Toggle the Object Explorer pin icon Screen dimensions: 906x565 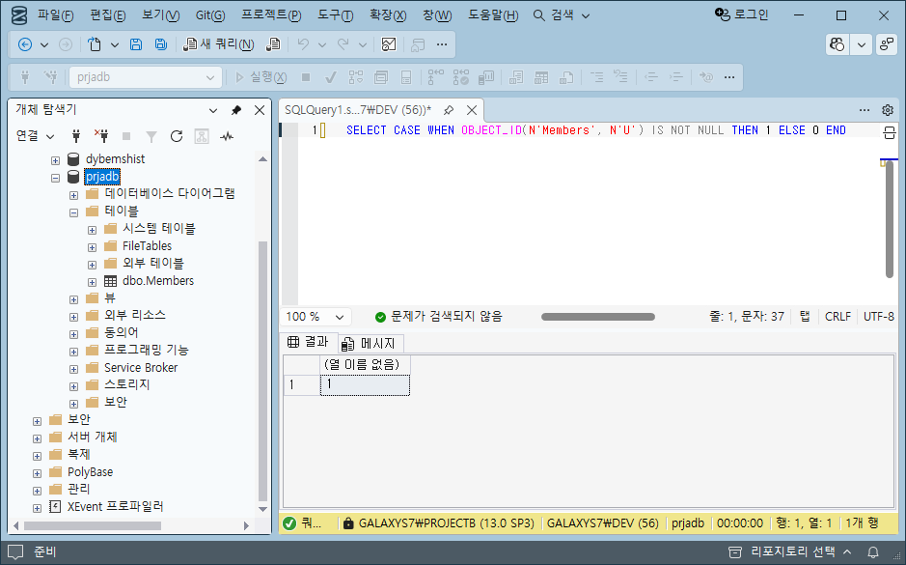point(235,110)
